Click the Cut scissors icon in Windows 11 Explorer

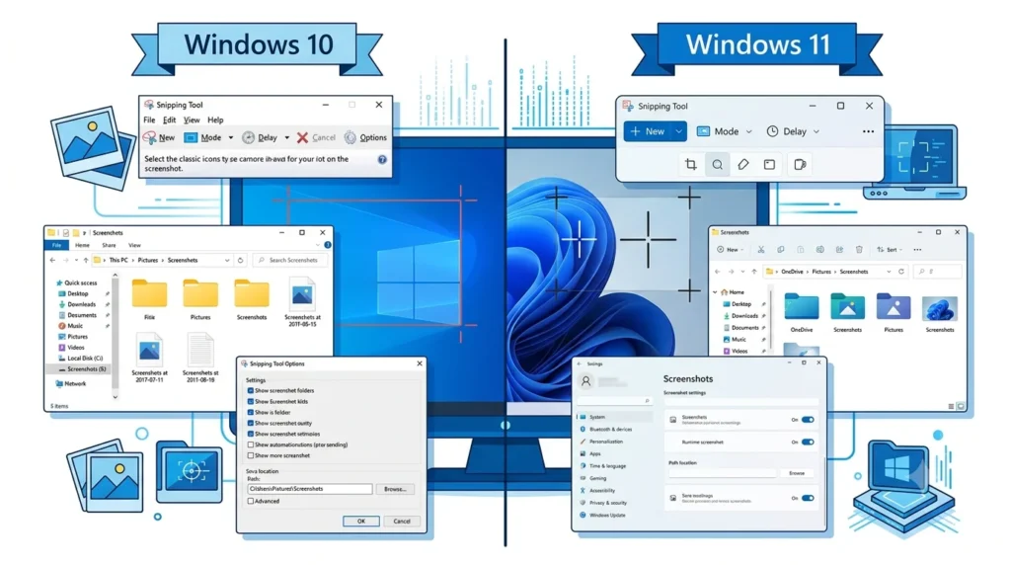[x=761, y=250]
